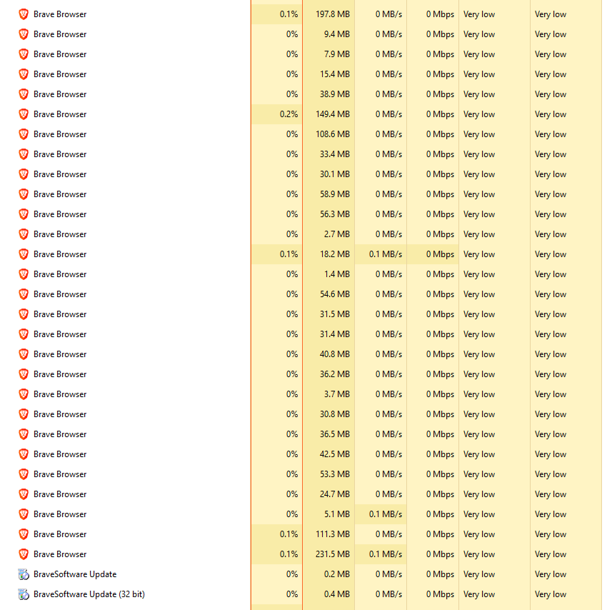This screenshot has height=610, width=607.
Task: Click the 54.6 MB memory value
Action: (335, 294)
